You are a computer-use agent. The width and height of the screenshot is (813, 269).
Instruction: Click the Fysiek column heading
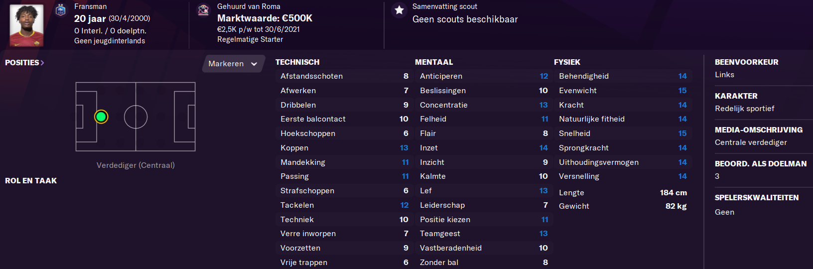pyautogui.click(x=567, y=62)
